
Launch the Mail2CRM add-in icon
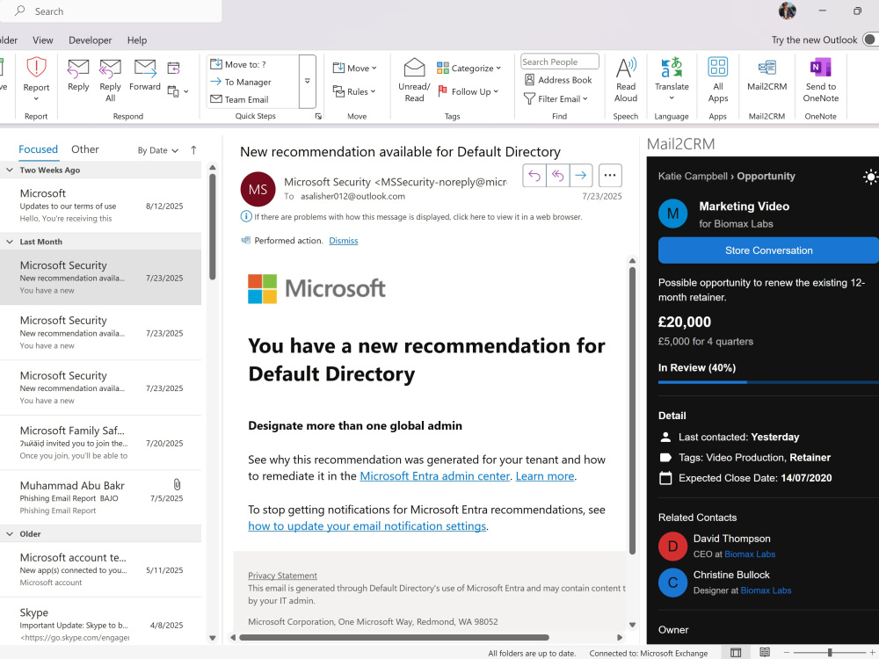[x=766, y=68]
